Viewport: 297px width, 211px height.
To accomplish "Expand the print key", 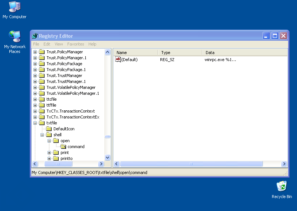I will pos(49,153).
